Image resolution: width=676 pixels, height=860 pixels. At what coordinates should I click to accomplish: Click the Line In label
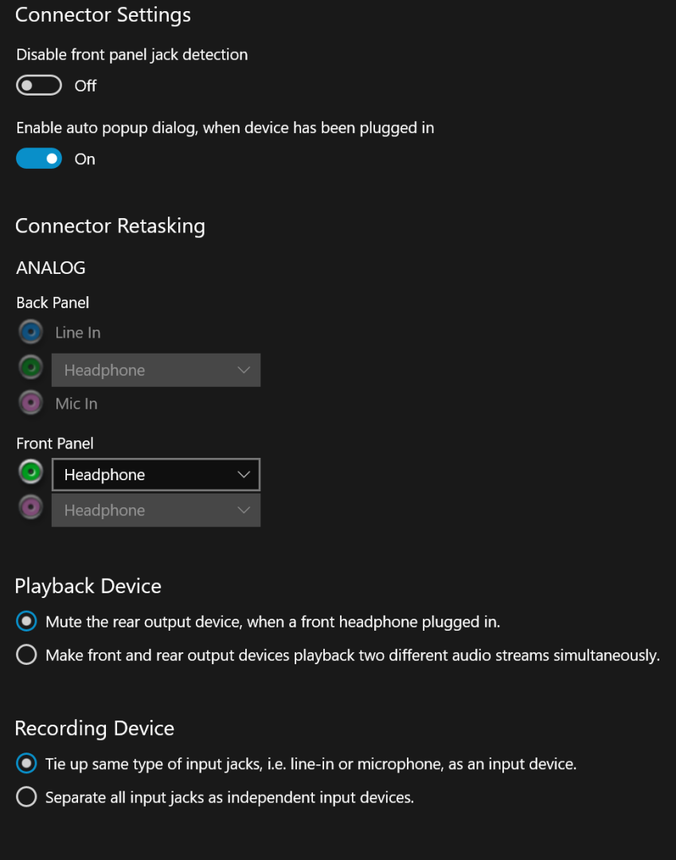point(78,333)
